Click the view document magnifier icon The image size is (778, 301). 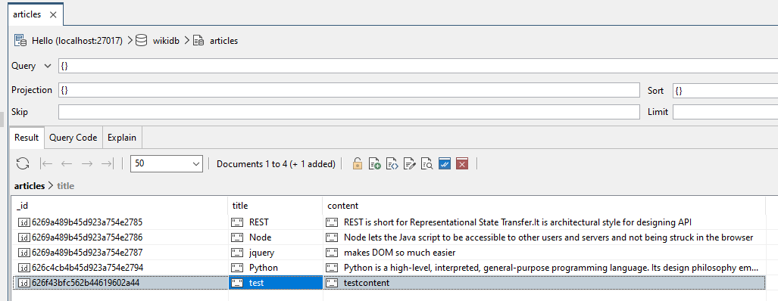click(x=426, y=164)
